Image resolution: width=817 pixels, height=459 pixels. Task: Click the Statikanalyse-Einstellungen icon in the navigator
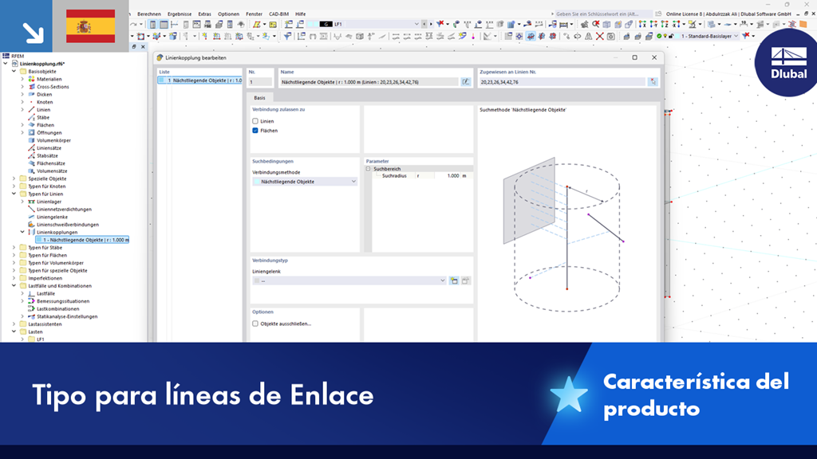31,316
